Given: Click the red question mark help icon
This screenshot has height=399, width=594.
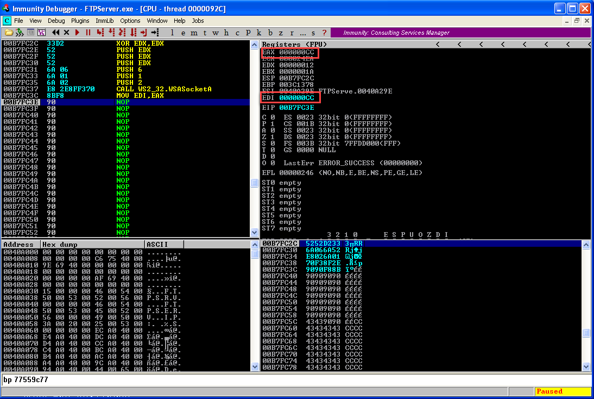Looking at the screenshot, I should pos(324,33).
